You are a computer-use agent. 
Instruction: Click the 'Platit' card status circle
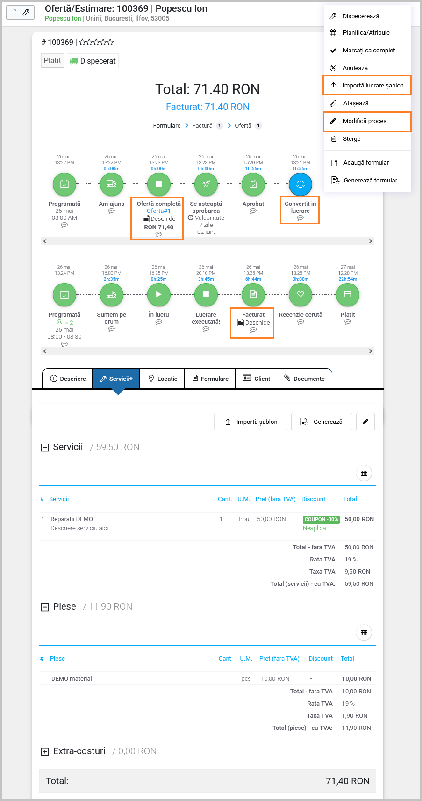click(x=348, y=295)
